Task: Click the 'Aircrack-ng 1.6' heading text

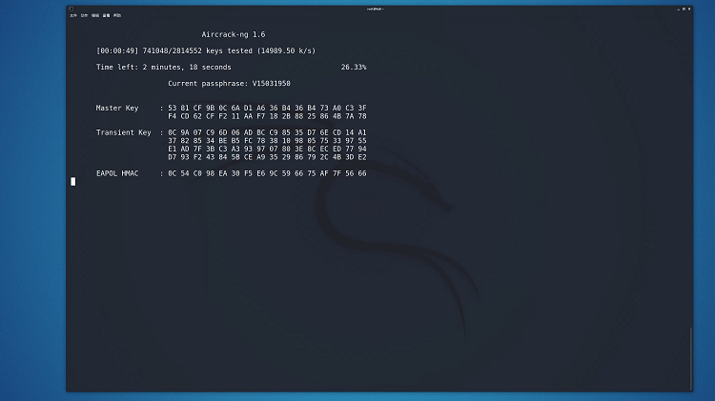Action: point(234,34)
